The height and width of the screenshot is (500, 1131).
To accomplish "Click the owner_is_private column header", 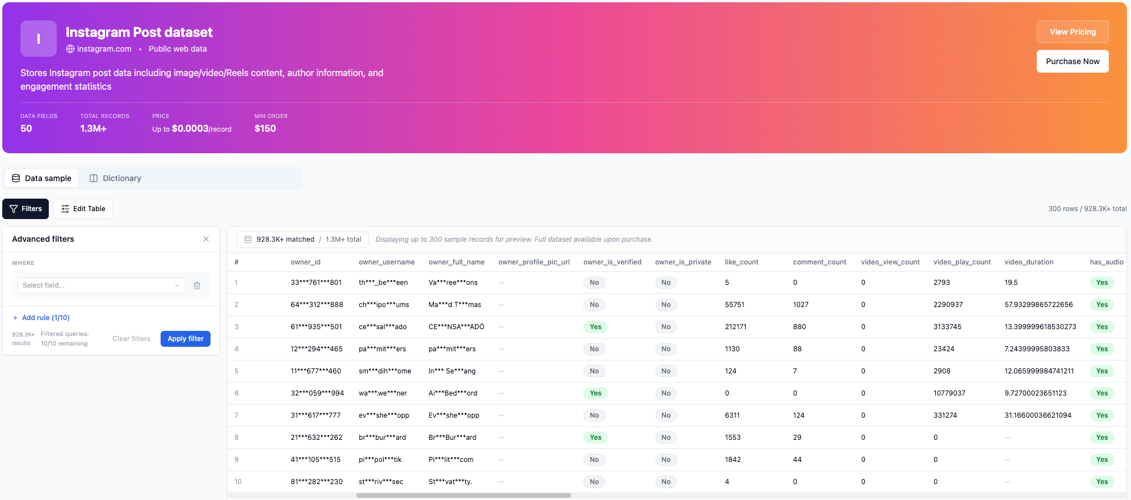I will click(683, 262).
